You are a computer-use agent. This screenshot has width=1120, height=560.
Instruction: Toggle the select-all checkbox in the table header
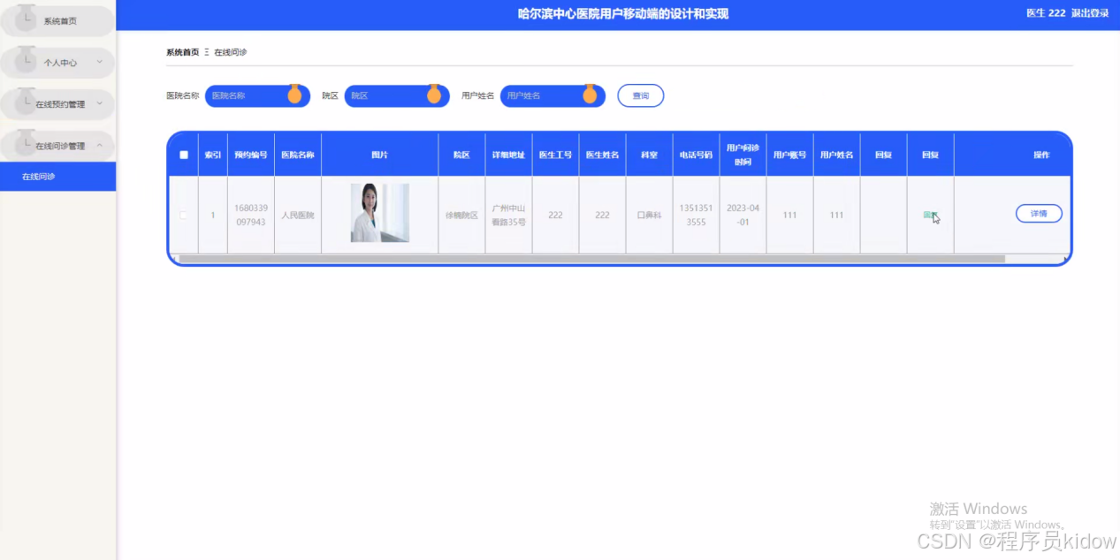[x=183, y=155]
